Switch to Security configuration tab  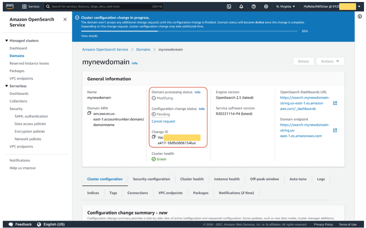152,179
